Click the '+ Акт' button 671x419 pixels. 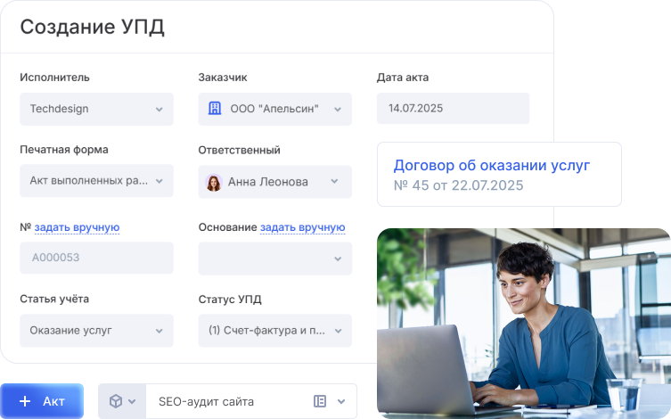click(x=42, y=401)
